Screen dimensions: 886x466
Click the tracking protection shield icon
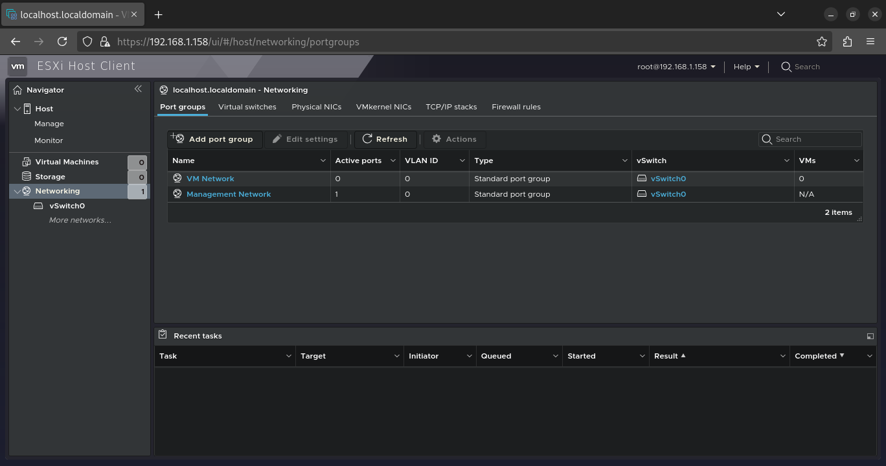click(88, 41)
